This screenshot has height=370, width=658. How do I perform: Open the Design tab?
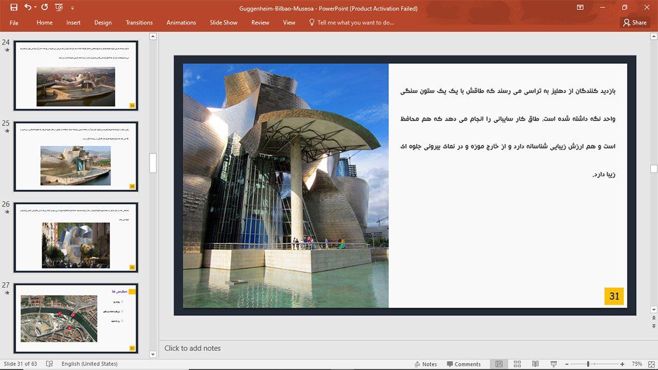coord(103,23)
